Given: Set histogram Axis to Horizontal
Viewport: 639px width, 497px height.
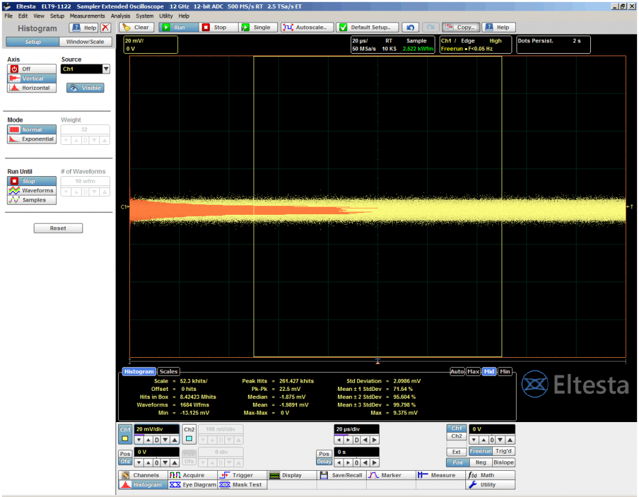Looking at the screenshot, I should (x=31, y=88).
